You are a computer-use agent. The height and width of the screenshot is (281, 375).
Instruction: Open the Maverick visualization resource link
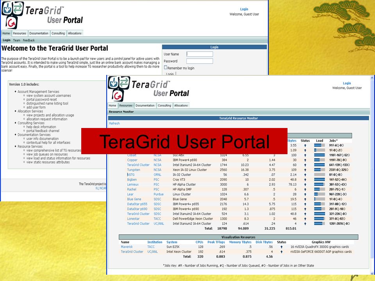click(127, 247)
